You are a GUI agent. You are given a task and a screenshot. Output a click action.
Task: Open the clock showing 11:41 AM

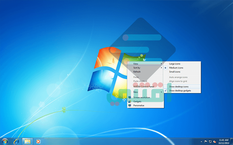click(224, 140)
